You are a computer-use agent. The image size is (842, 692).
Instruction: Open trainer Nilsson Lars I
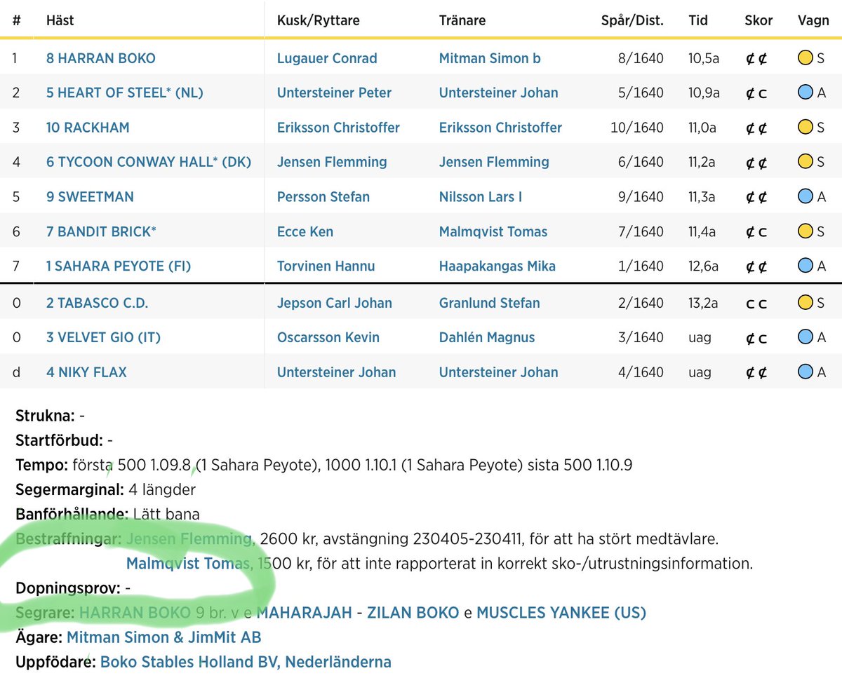point(481,197)
